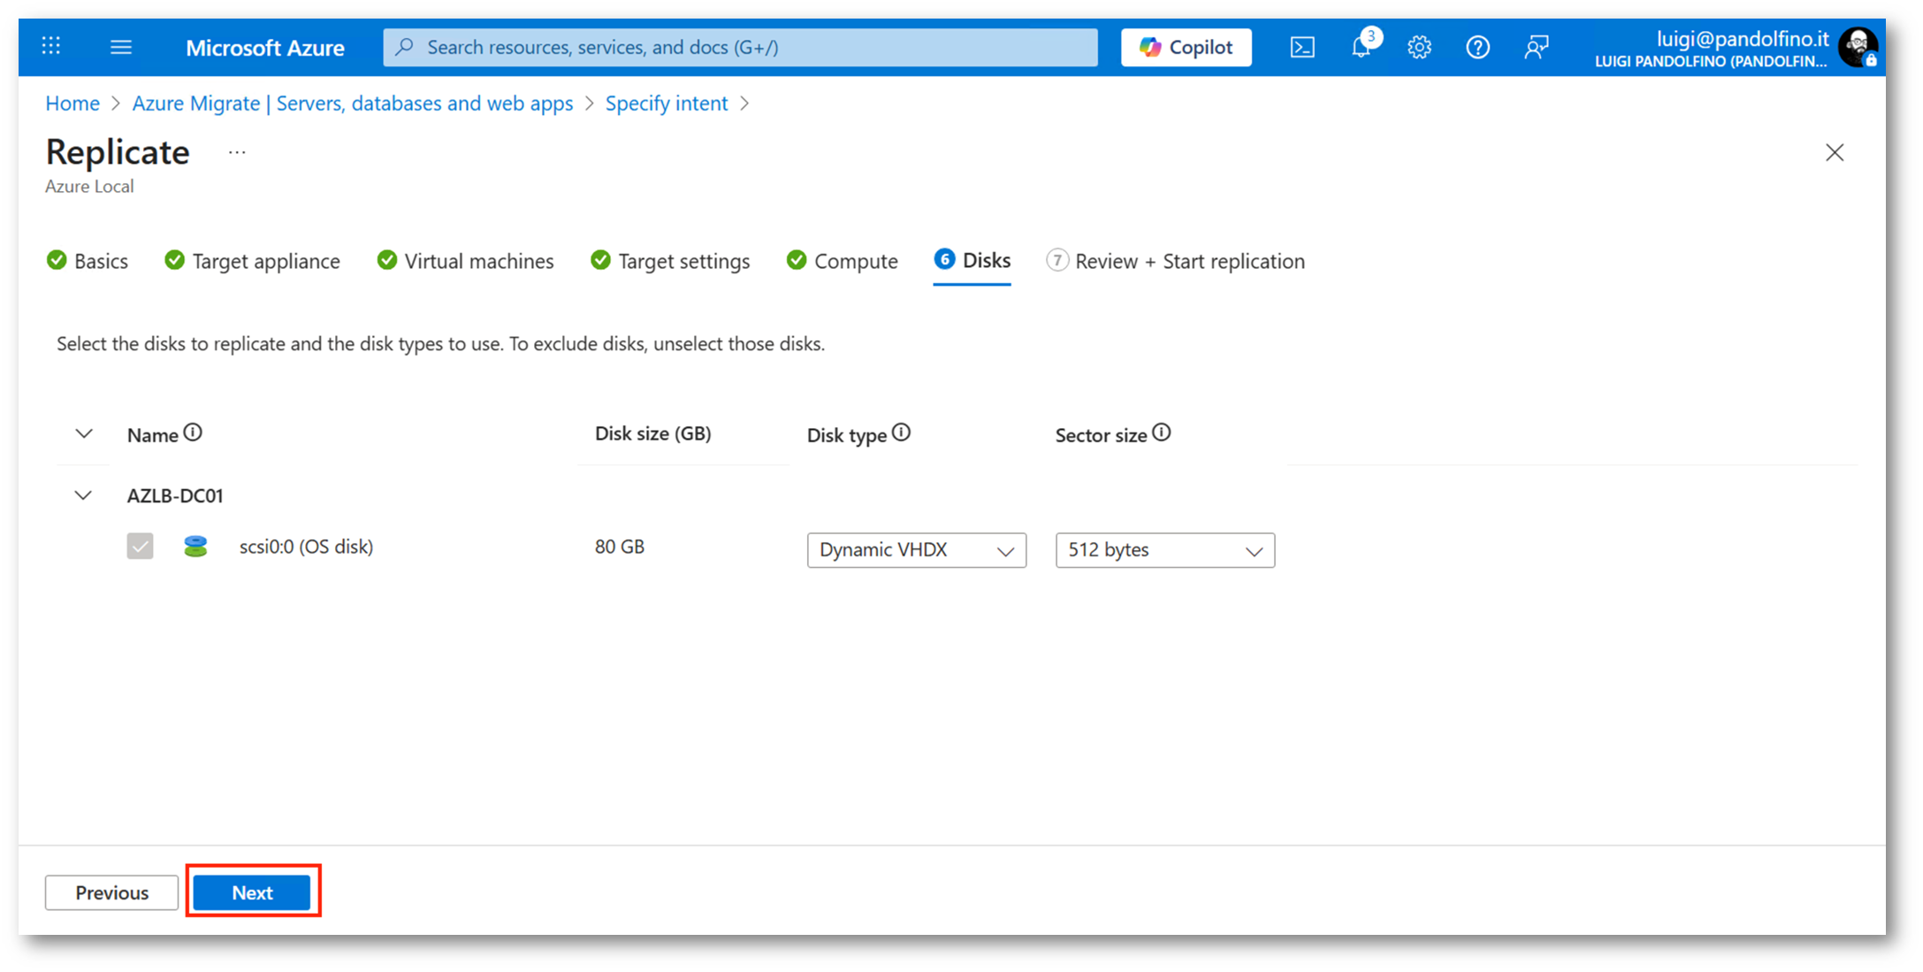Open the Cloud Shell icon
The image size is (1923, 972).
click(x=1301, y=48)
